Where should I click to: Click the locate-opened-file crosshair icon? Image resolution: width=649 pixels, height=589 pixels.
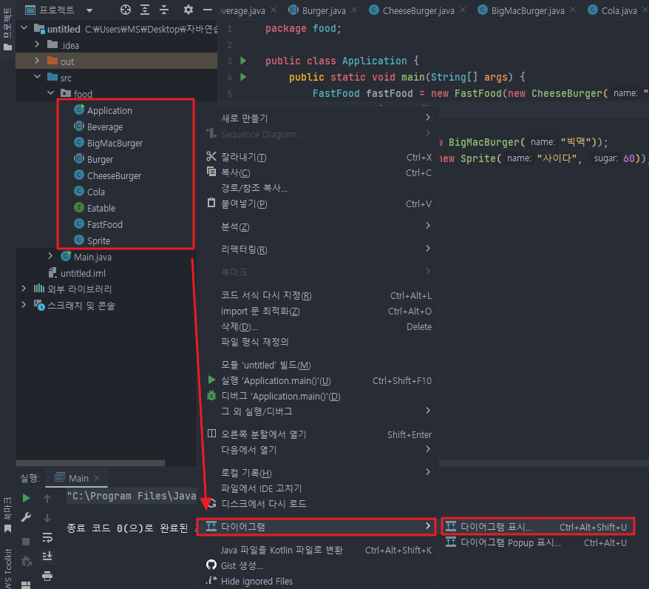pyautogui.click(x=126, y=10)
